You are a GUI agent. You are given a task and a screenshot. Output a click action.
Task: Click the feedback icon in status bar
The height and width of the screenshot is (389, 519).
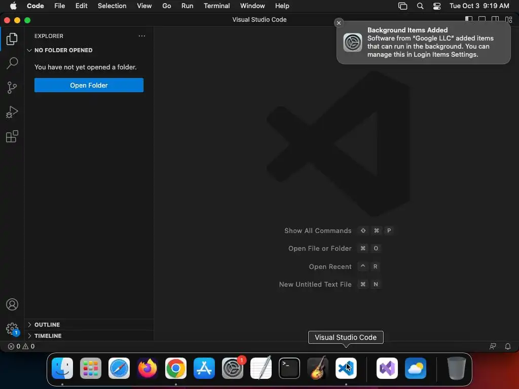point(493,346)
